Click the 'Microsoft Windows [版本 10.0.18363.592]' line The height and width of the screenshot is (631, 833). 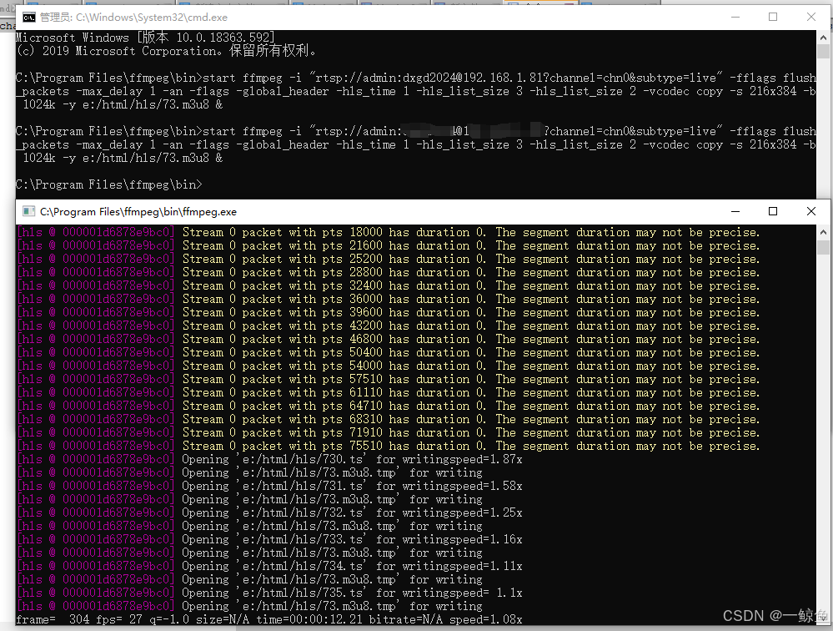145,38
